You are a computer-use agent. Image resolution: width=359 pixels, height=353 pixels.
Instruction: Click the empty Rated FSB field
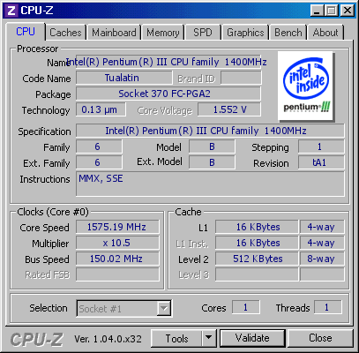(117, 274)
